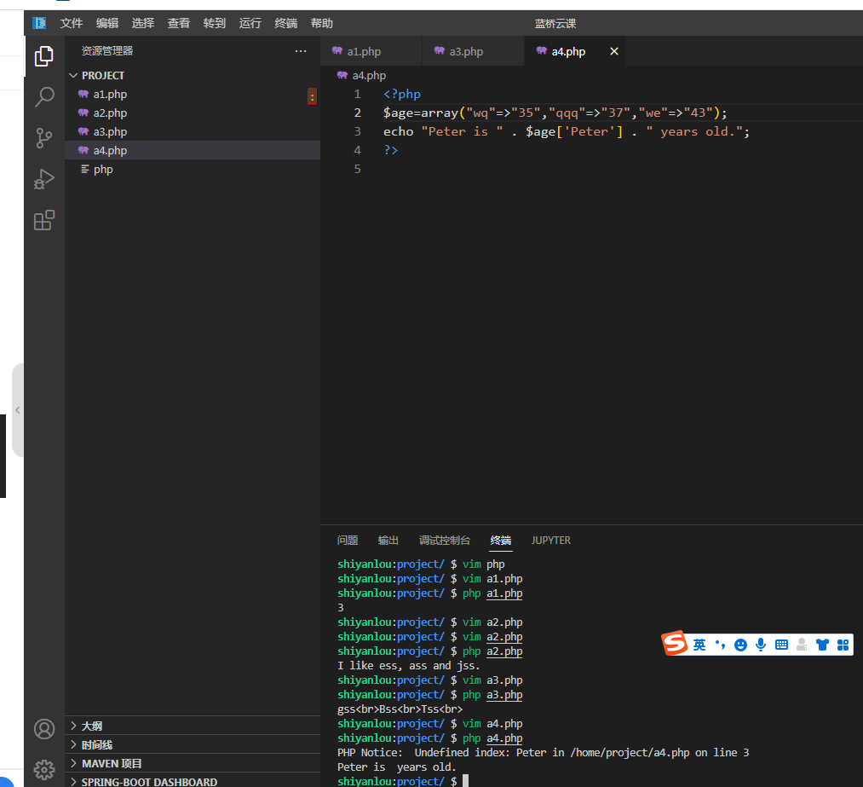Open the Search view icon
The width and height of the screenshot is (863, 787).
[43, 97]
